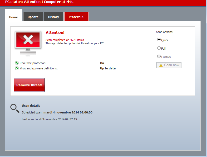This screenshot has width=207, height=157.
Task: Click the 'Real-time protection:' label
Action: coord(33,63)
